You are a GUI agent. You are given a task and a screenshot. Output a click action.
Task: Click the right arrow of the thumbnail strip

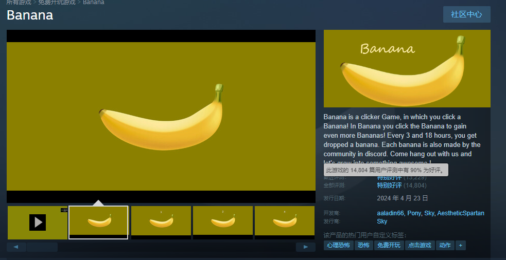305,247
